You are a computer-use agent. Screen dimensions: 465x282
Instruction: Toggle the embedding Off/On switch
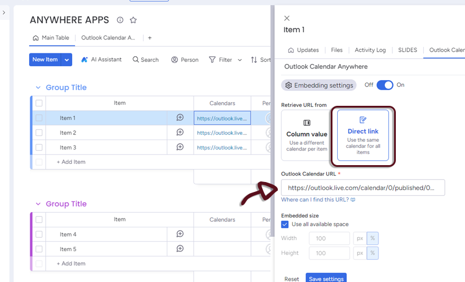click(x=385, y=85)
